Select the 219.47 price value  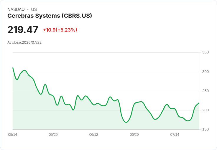click(23, 30)
